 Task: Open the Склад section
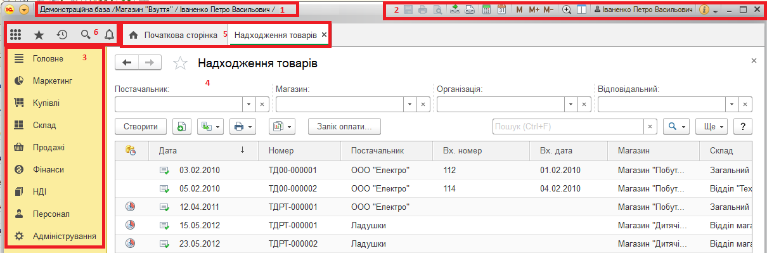click(x=55, y=125)
